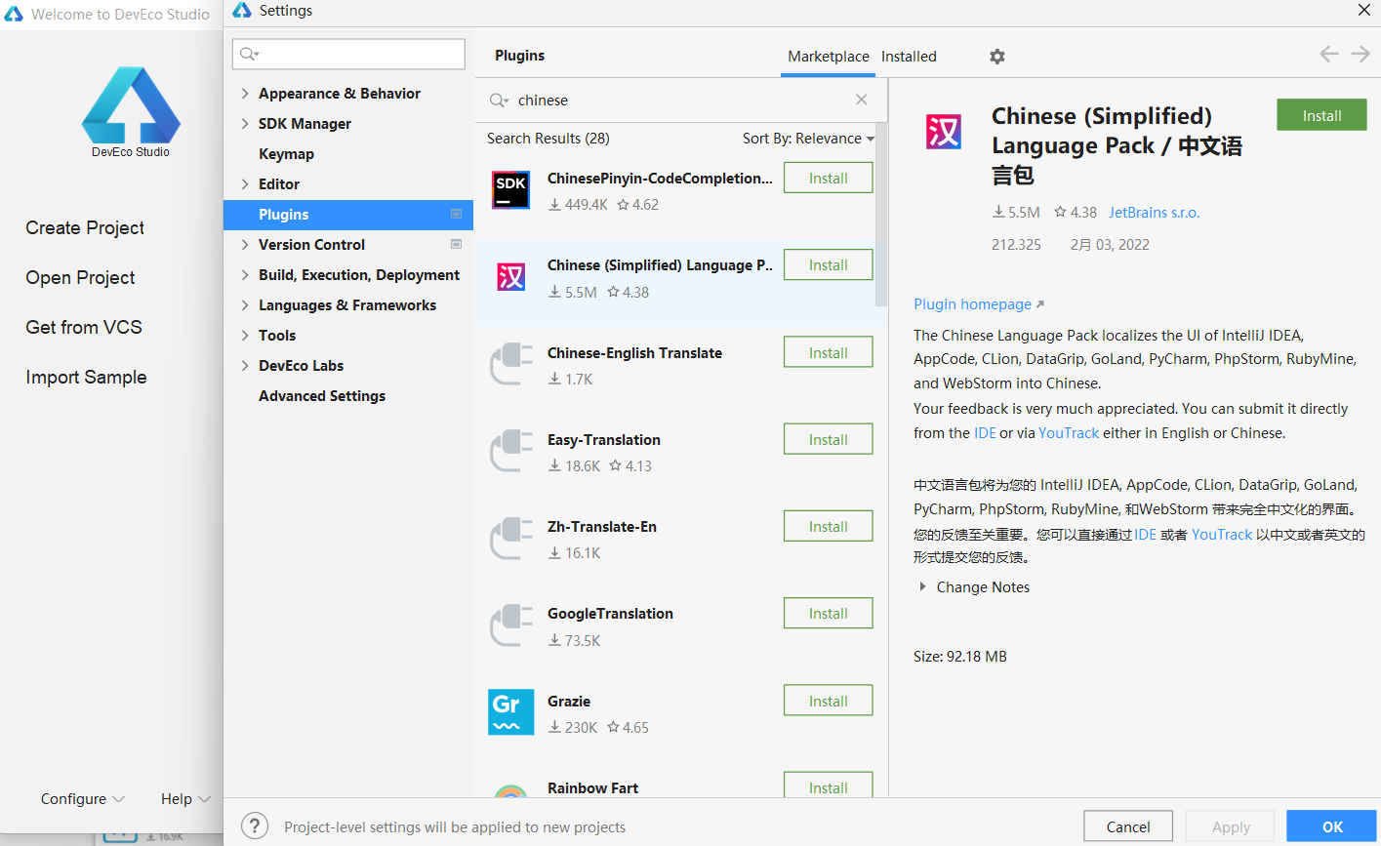Expand Build, Execution, Deployment node

245,275
